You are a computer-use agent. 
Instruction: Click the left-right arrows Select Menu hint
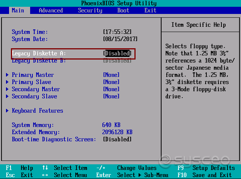(65, 175)
